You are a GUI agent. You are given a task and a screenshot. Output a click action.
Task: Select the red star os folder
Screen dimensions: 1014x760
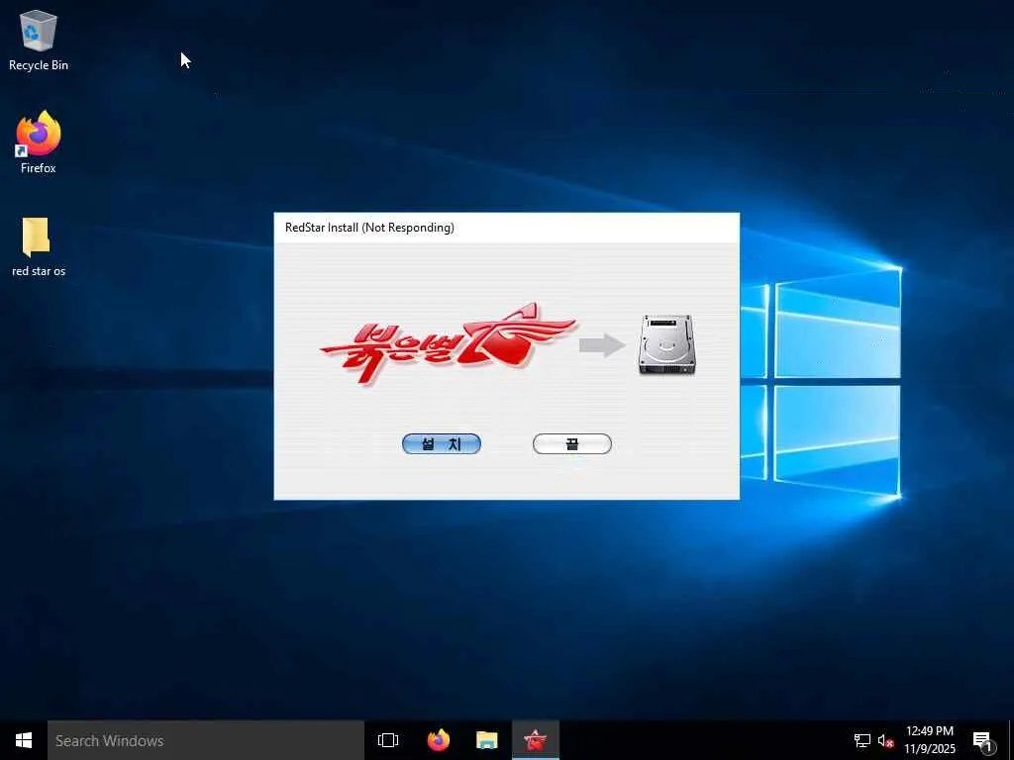(39, 246)
